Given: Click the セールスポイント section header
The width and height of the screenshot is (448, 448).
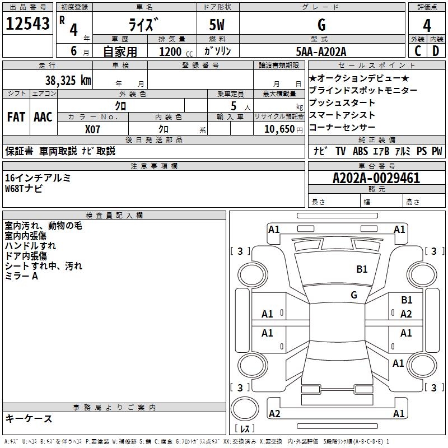Looking at the screenshot, I should point(376,65).
